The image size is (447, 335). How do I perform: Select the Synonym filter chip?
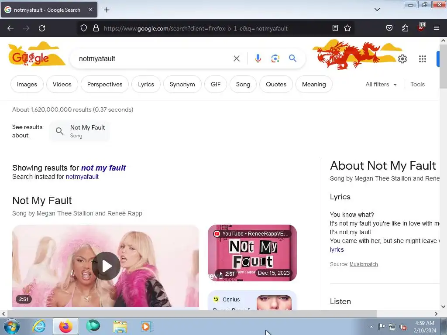pos(182,84)
